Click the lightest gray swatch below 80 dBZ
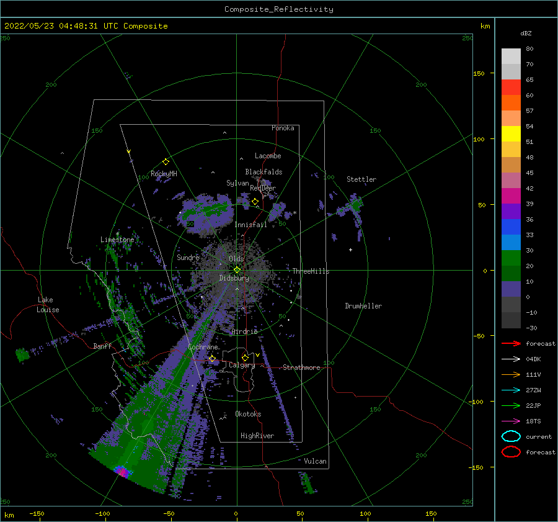Screen dimensions: 558x522 511,56
